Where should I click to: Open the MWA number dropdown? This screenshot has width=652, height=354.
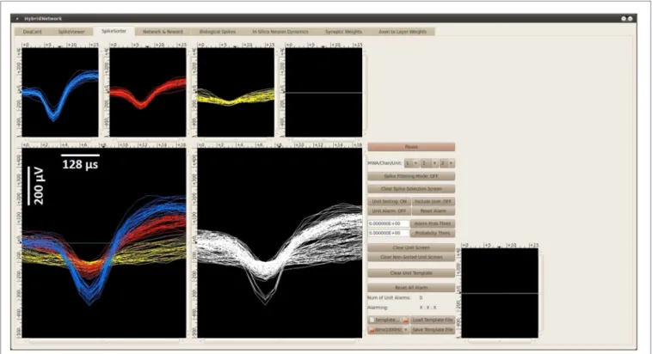411,163
